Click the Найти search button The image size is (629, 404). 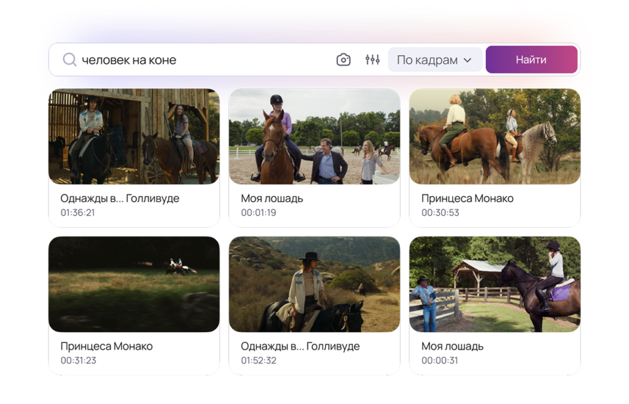tap(531, 60)
